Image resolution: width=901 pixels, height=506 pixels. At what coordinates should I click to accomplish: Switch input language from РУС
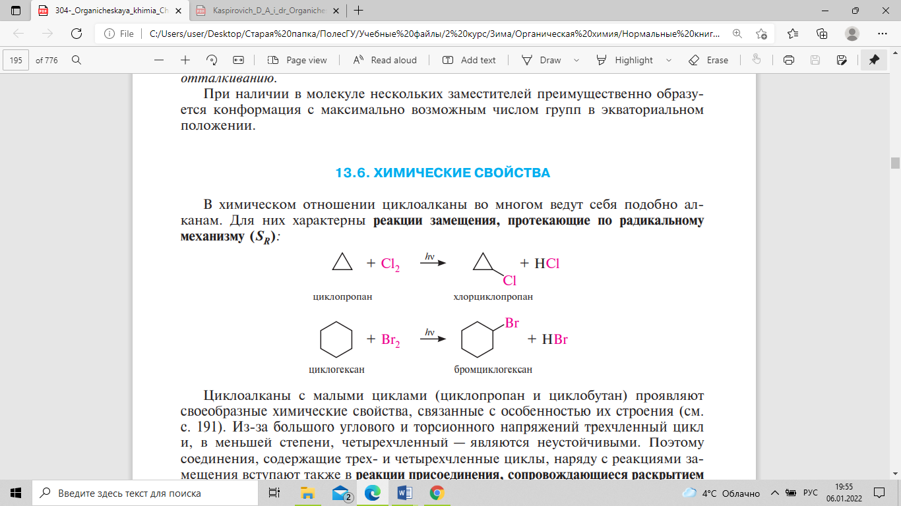pyautogui.click(x=811, y=493)
